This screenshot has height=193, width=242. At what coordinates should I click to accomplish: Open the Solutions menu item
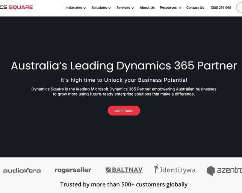point(99,7)
